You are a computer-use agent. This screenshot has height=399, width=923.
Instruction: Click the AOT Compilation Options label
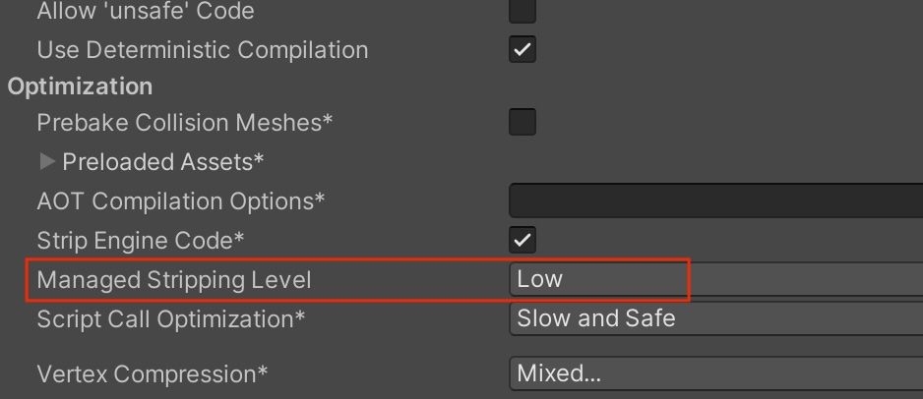(x=181, y=200)
